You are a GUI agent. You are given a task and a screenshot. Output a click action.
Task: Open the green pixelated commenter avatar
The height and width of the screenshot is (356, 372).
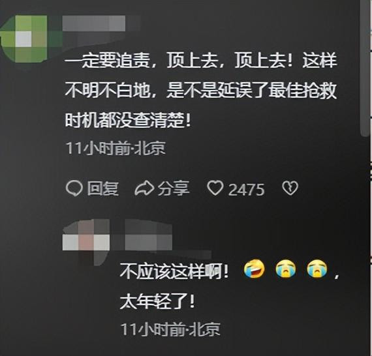[23, 39]
